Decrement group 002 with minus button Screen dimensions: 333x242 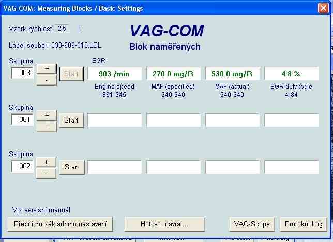(47, 174)
